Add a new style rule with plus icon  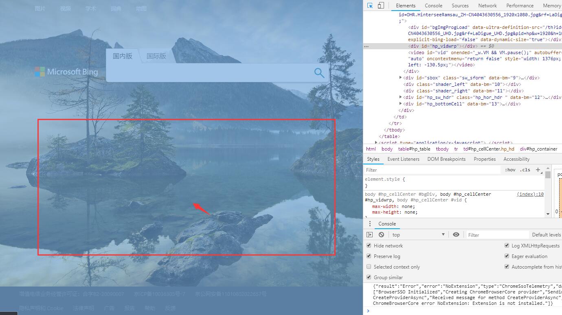[x=538, y=170]
